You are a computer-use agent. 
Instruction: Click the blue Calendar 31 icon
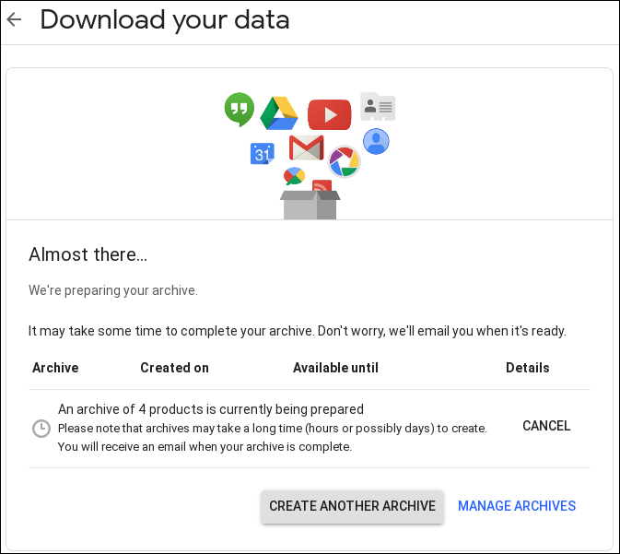(263, 154)
